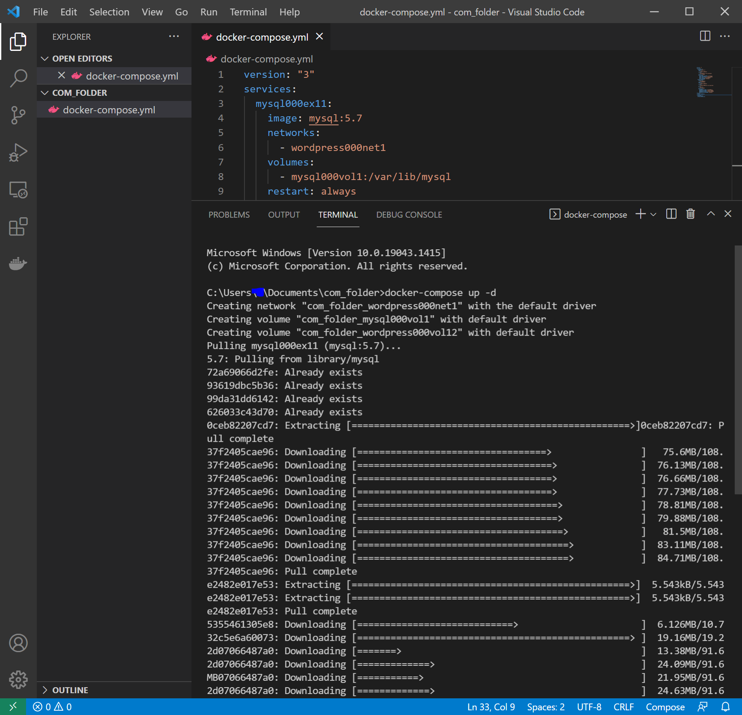Viewport: 742px width, 715px height.
Task: Open the Run and Debug view
Action: coord(18,153)
